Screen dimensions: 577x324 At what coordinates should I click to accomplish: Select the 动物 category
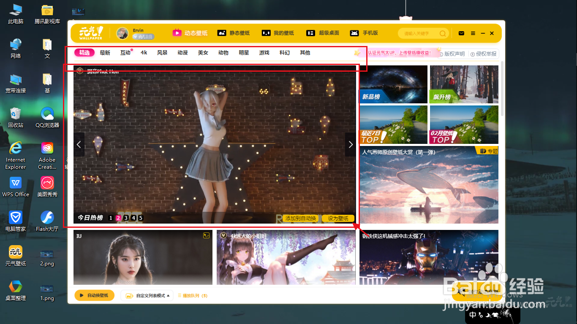click(223, 53)
